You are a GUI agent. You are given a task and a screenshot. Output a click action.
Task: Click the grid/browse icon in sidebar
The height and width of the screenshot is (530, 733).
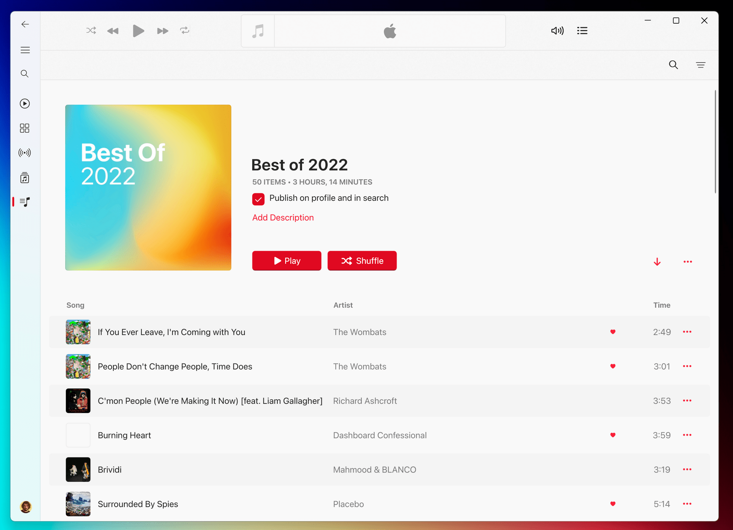pyautogui.click(x=25, y=128)
